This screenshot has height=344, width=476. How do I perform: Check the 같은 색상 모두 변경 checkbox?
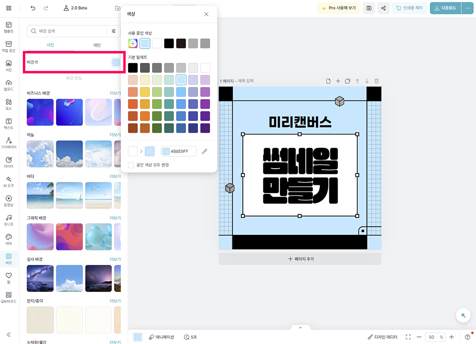131,165
